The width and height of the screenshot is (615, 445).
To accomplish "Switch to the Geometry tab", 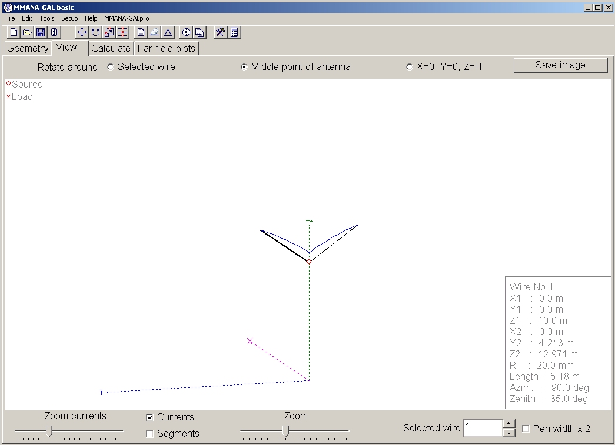I will [28, 48].
